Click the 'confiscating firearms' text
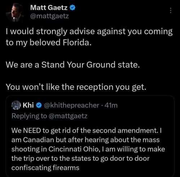This screenshot has width=180, height=177. 45,168
